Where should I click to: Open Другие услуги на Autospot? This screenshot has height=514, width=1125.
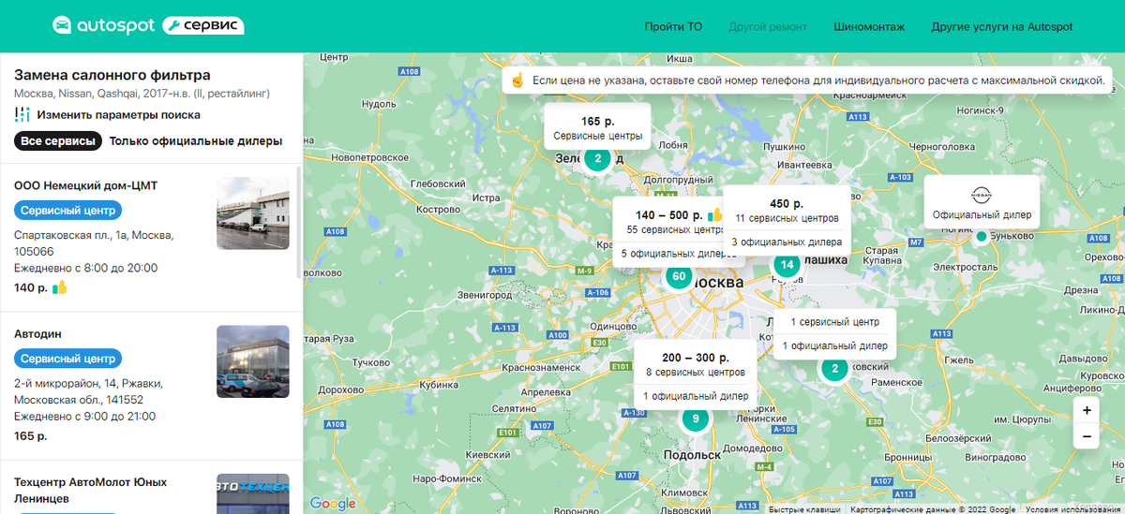coord(1002,27)
